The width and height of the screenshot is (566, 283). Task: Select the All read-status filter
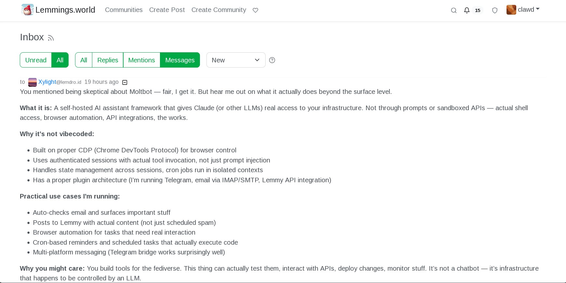click(60, 60)
